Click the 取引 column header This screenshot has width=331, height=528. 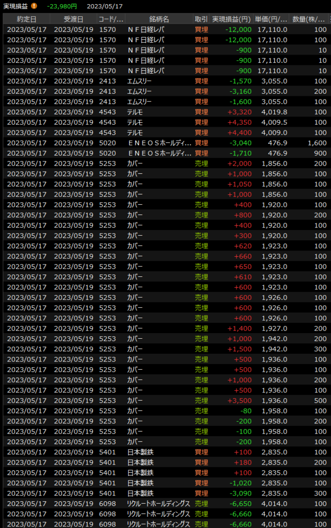tap(201, 19)
